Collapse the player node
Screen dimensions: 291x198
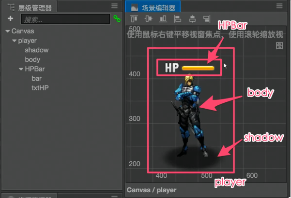(15, 41)
